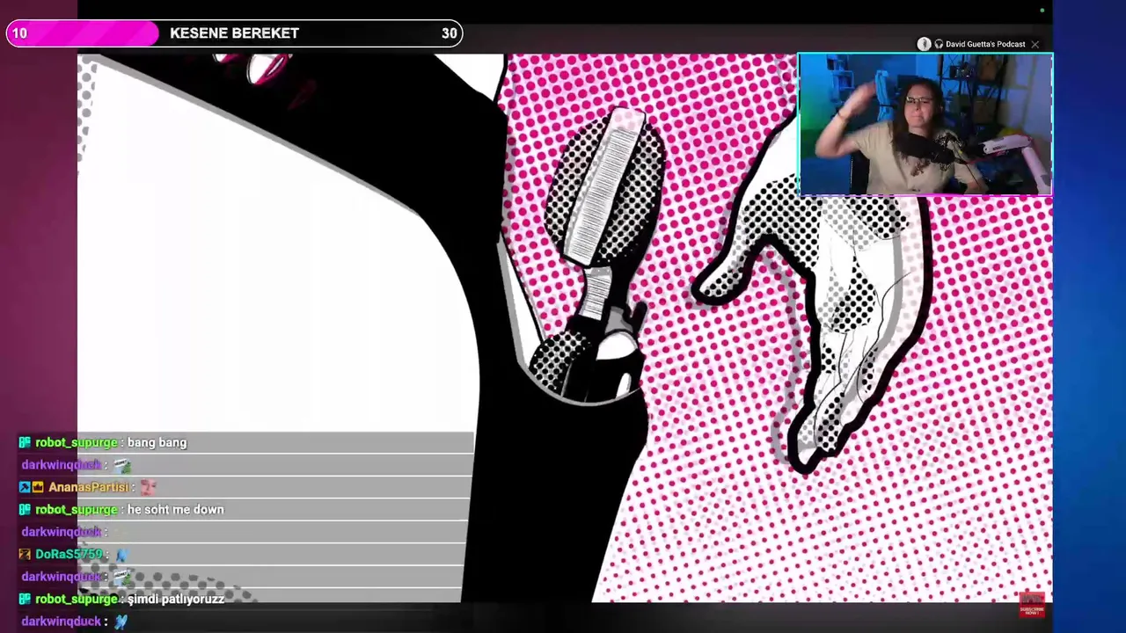
Task: Click the crown badge beside AnanasPartisi
Action: pos(38,487)
